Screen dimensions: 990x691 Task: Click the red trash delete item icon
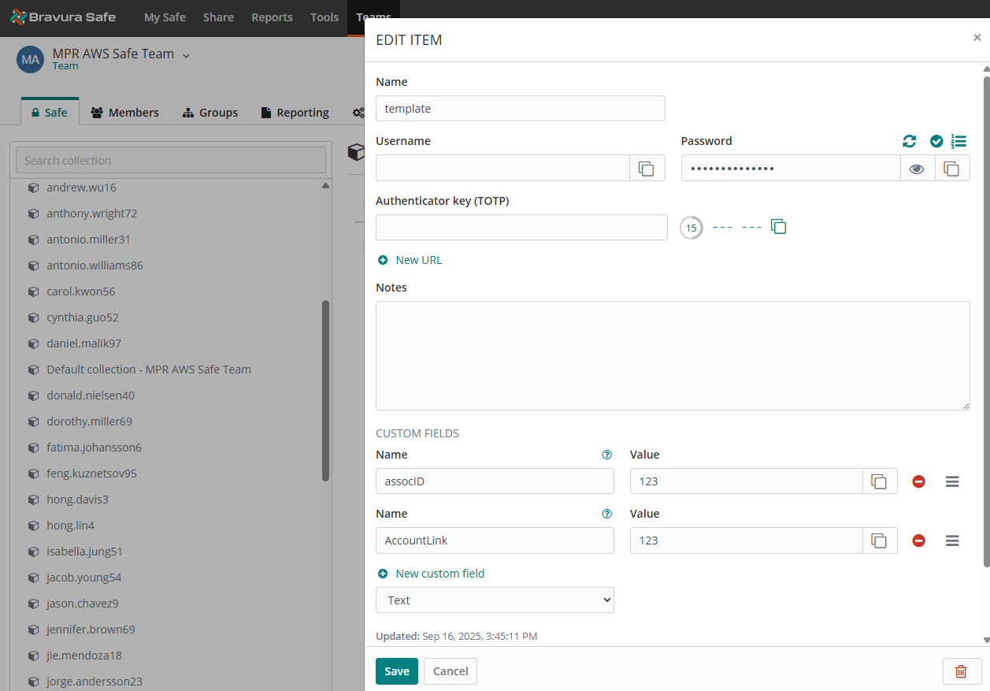point(961,671)
